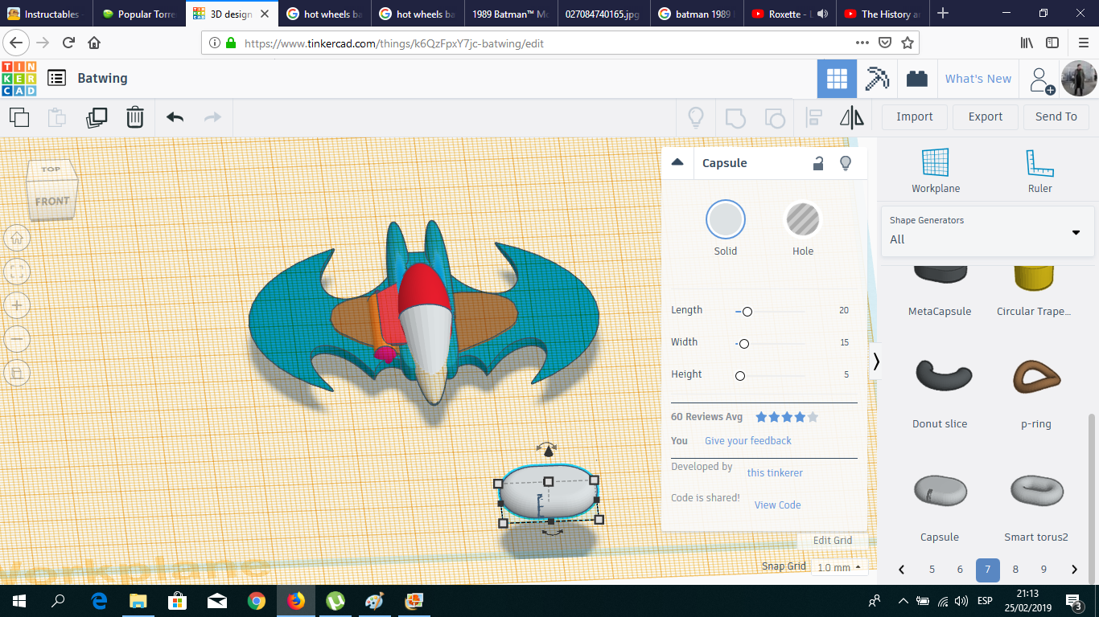The width and height of the screenshot is (1099, 617).
Task: Select the Ruler tool
Action: [x=1040, y=171]
